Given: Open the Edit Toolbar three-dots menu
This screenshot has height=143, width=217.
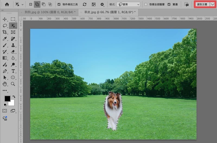Looking at the screenshot, I should [5, 90].
